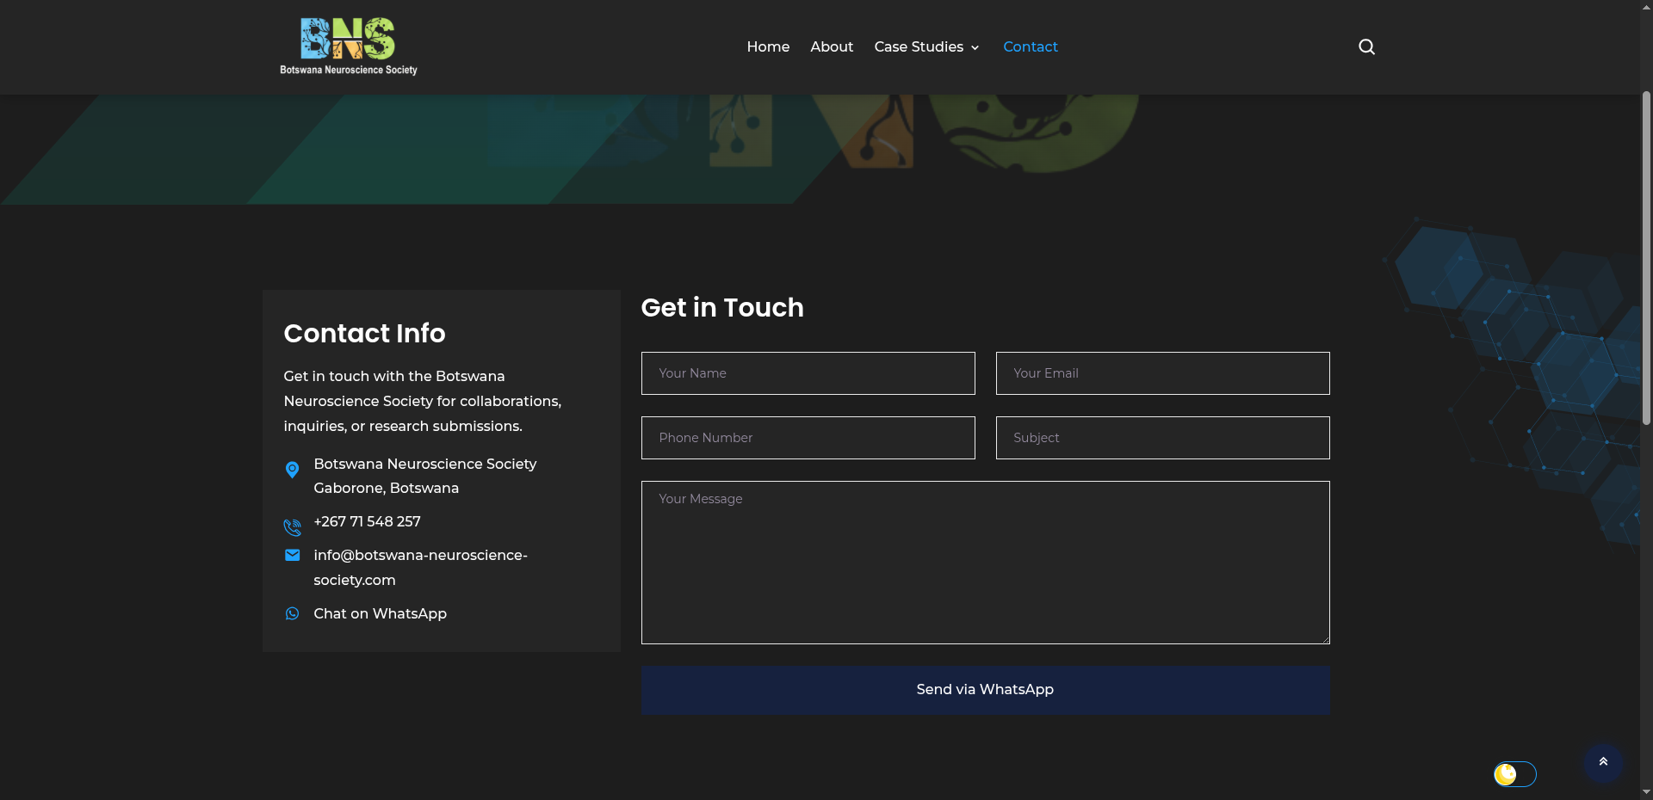This screenshot has width=1653, height=800.
Task: Focus the Your Name input field
Action: point(808,373)
